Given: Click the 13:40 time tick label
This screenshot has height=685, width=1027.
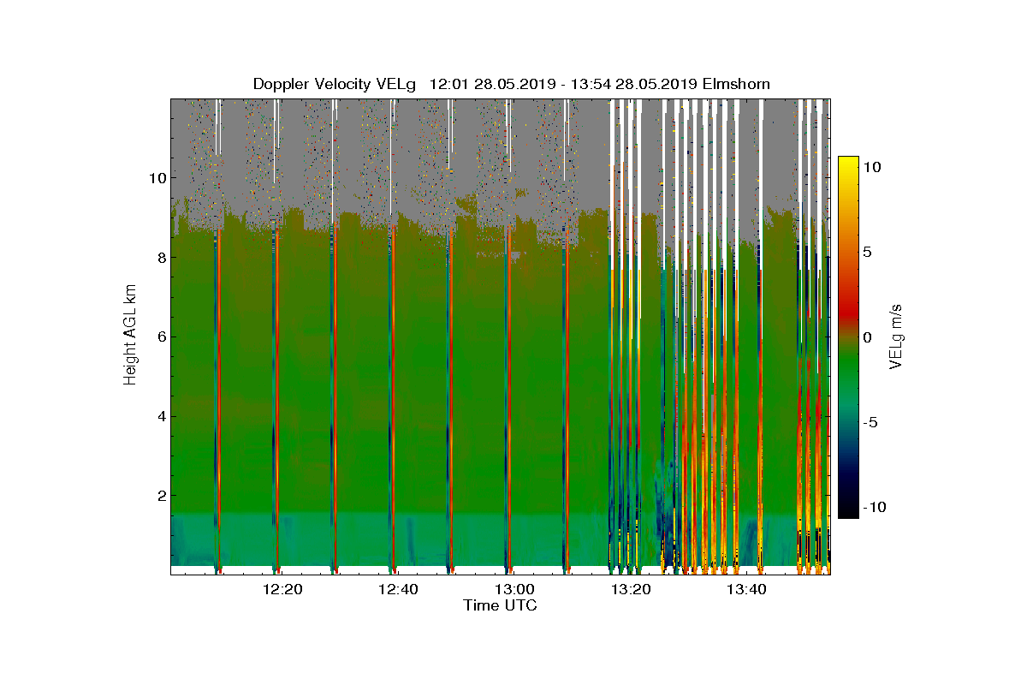Looking at the screenshot, I should point(746,589).
